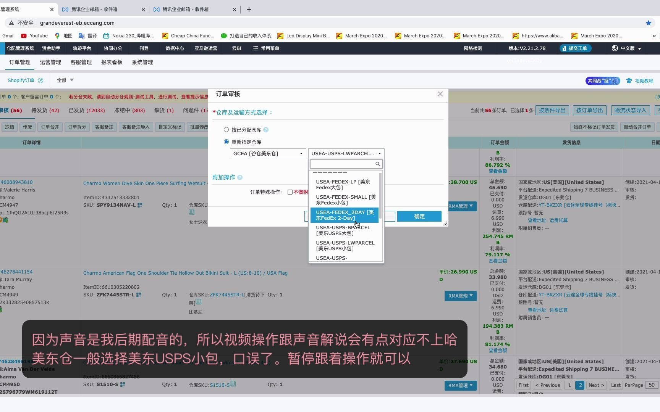Open RMA管理 dropdown for Tara Murray order
Image resolution: width=660 pixels, height=412 pixels.
click(460, 296)
